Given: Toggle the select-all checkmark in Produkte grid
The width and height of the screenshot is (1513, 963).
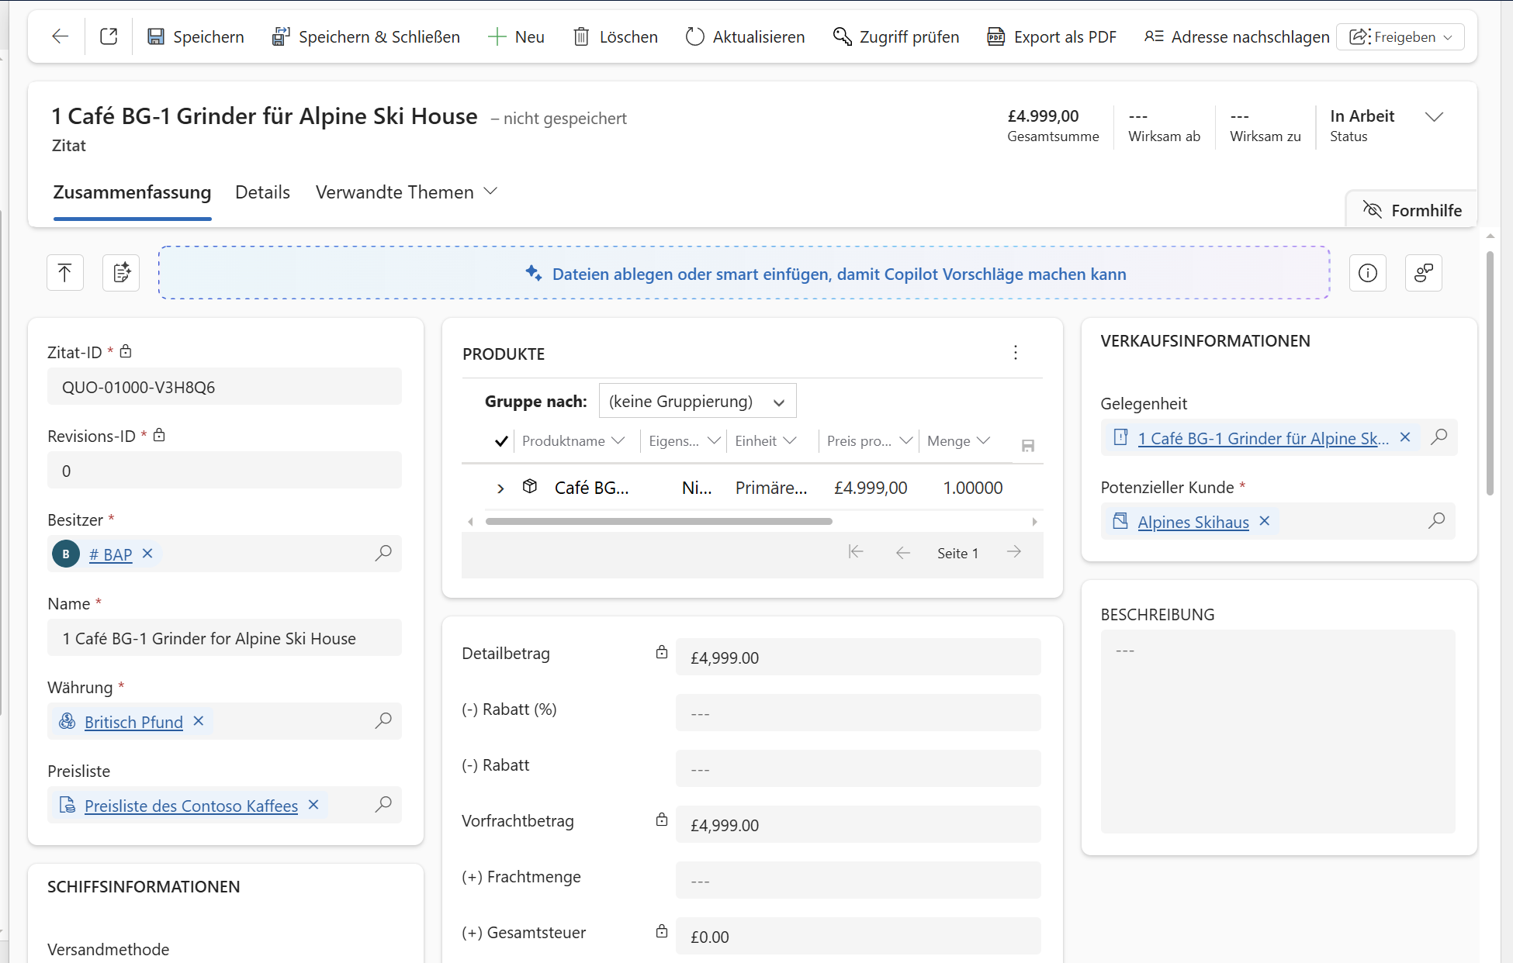Looking at the screenshot, I should [x=501, y=441].
